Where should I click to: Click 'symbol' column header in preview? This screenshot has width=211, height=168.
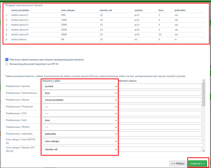(138, 10)
